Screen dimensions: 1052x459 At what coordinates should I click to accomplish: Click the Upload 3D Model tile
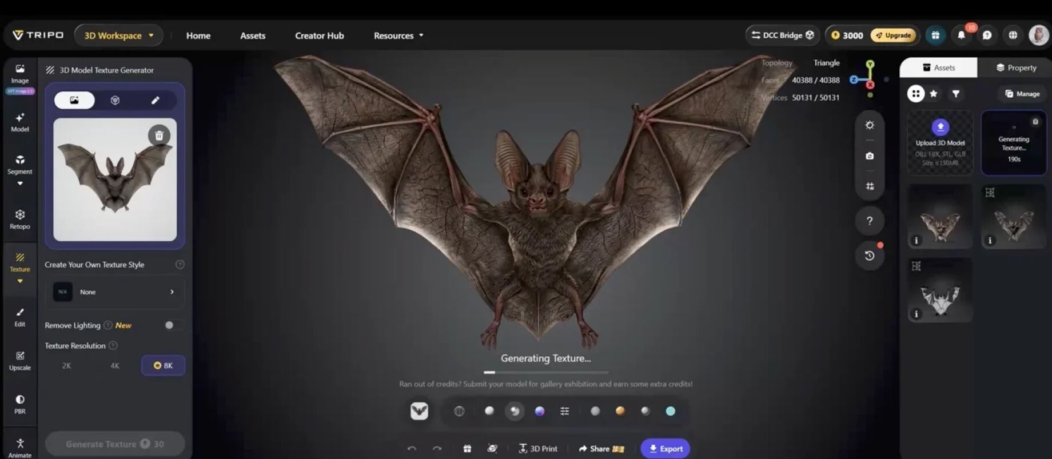click(940, 143)
